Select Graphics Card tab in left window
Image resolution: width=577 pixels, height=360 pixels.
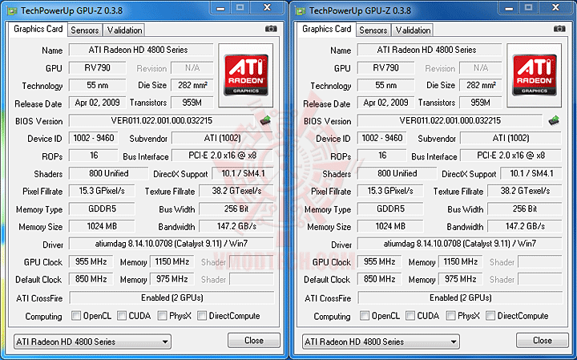point(38,29)
